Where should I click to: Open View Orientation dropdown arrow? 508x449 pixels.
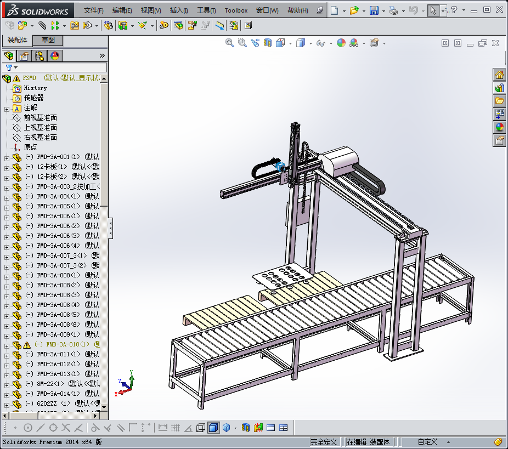tap(290, 43)
